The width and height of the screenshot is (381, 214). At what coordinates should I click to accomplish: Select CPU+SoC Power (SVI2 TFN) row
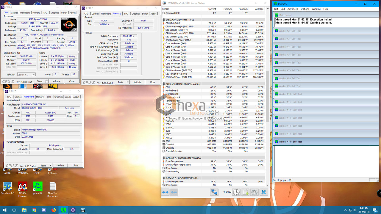(x=213, y=77)
